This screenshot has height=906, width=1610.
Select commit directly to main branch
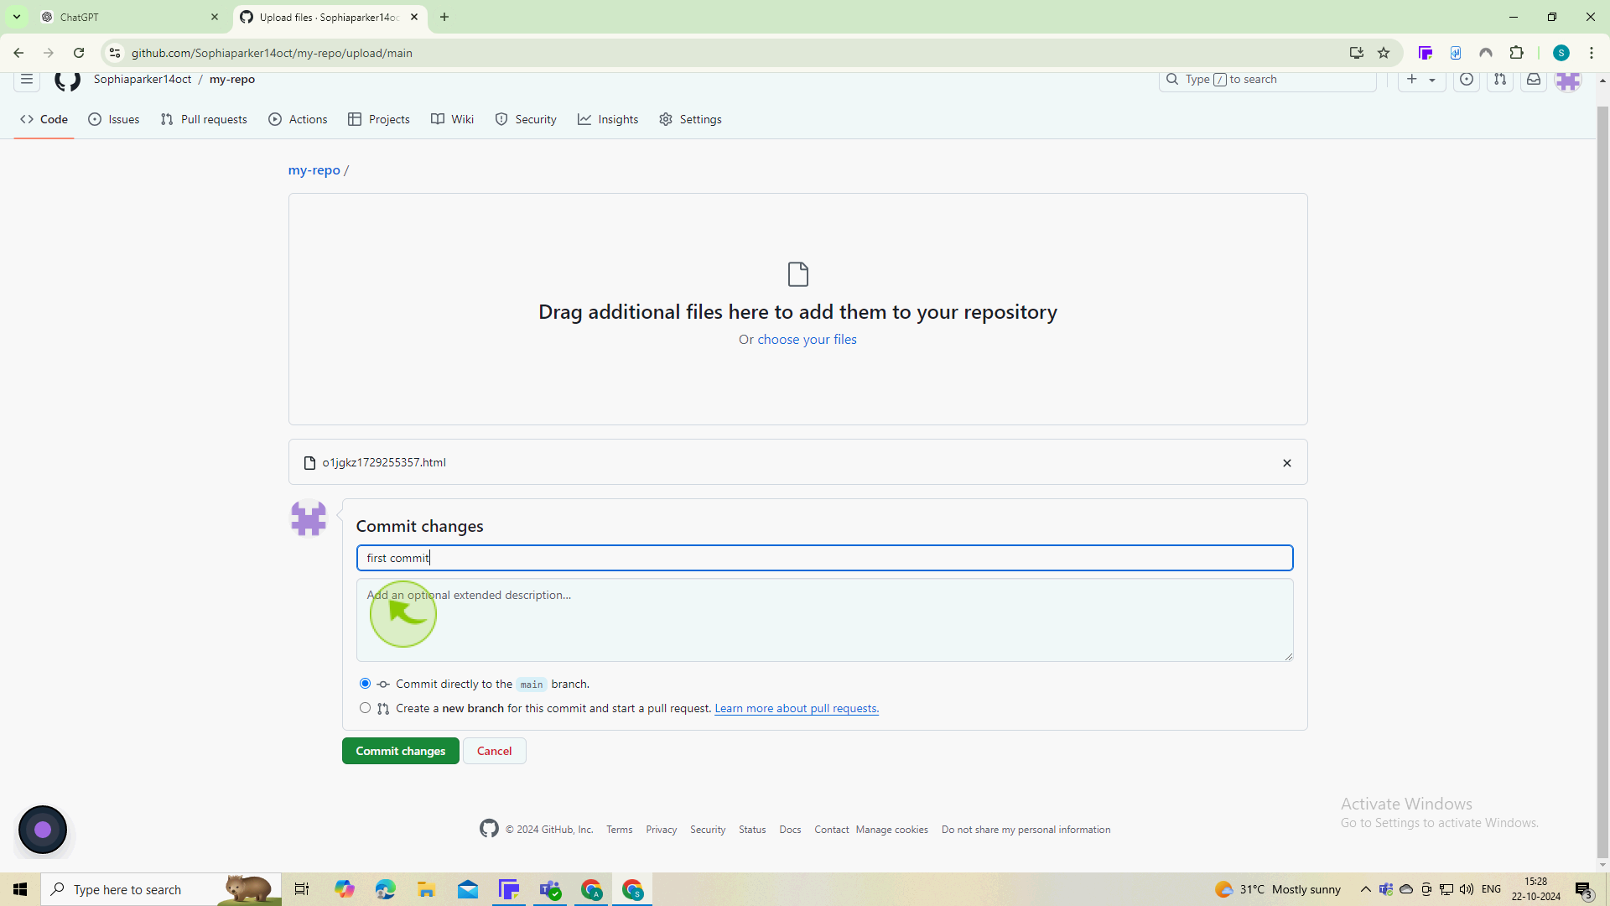tap(365, 683)
